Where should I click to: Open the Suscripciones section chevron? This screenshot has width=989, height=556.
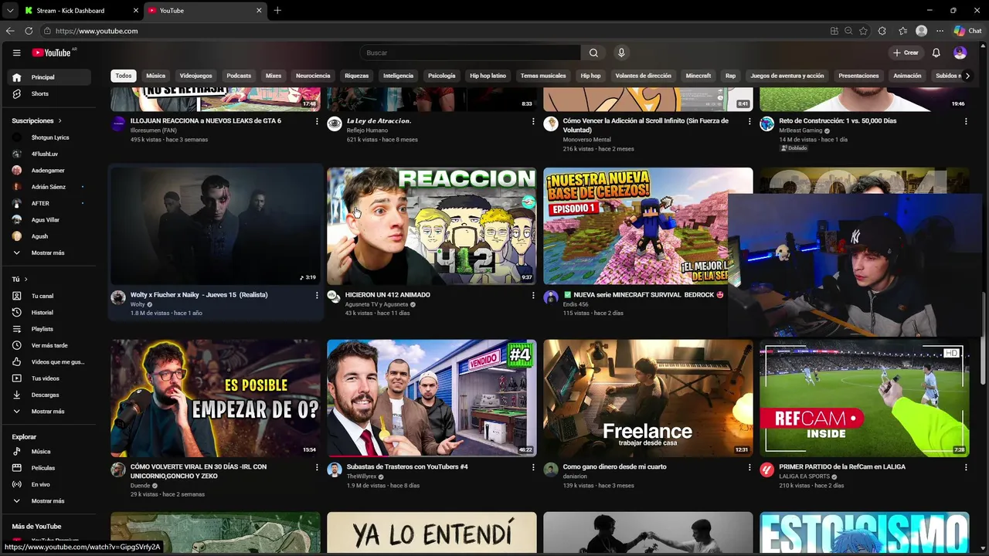pyautogui.click(x=59, y=121)
